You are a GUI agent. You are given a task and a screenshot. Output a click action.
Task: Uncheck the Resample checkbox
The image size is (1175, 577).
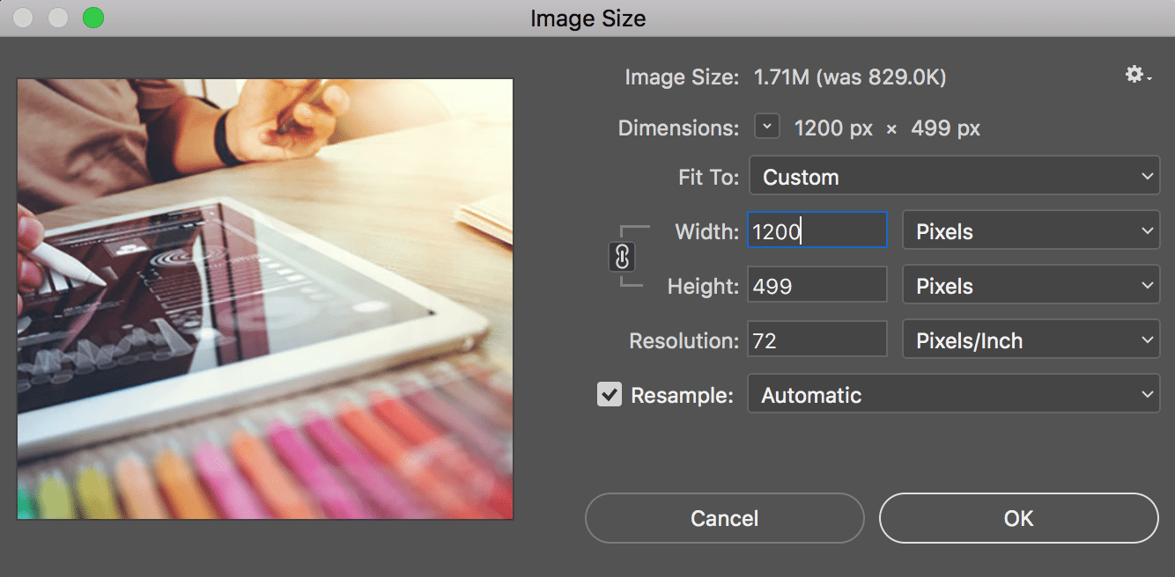tap(609, 394)
